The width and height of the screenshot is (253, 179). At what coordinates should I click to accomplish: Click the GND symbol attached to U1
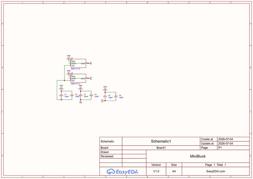69,57
